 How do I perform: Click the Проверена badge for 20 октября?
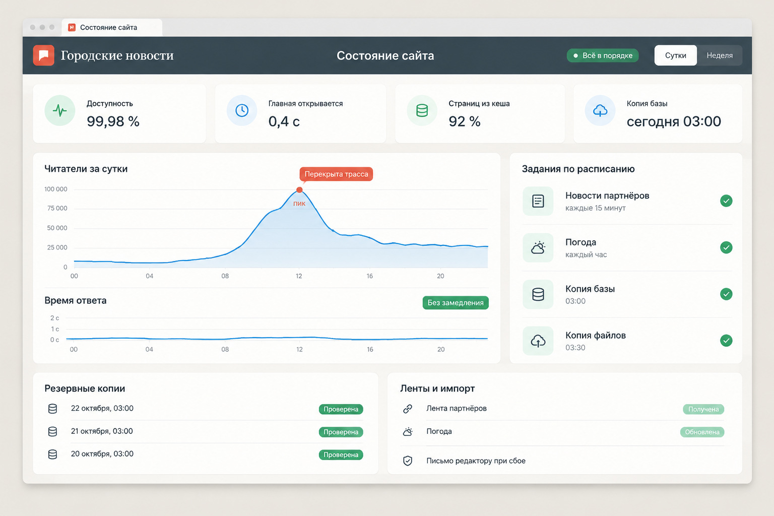pyautogui.click(x=341, y=455)
